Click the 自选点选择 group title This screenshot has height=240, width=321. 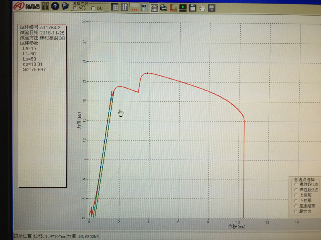click(304, 179)
